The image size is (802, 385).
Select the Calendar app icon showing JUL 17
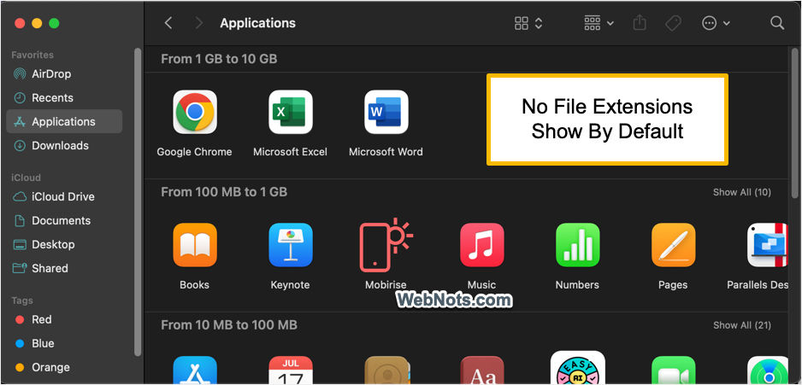pyautogui.click(x=291, y=370)
